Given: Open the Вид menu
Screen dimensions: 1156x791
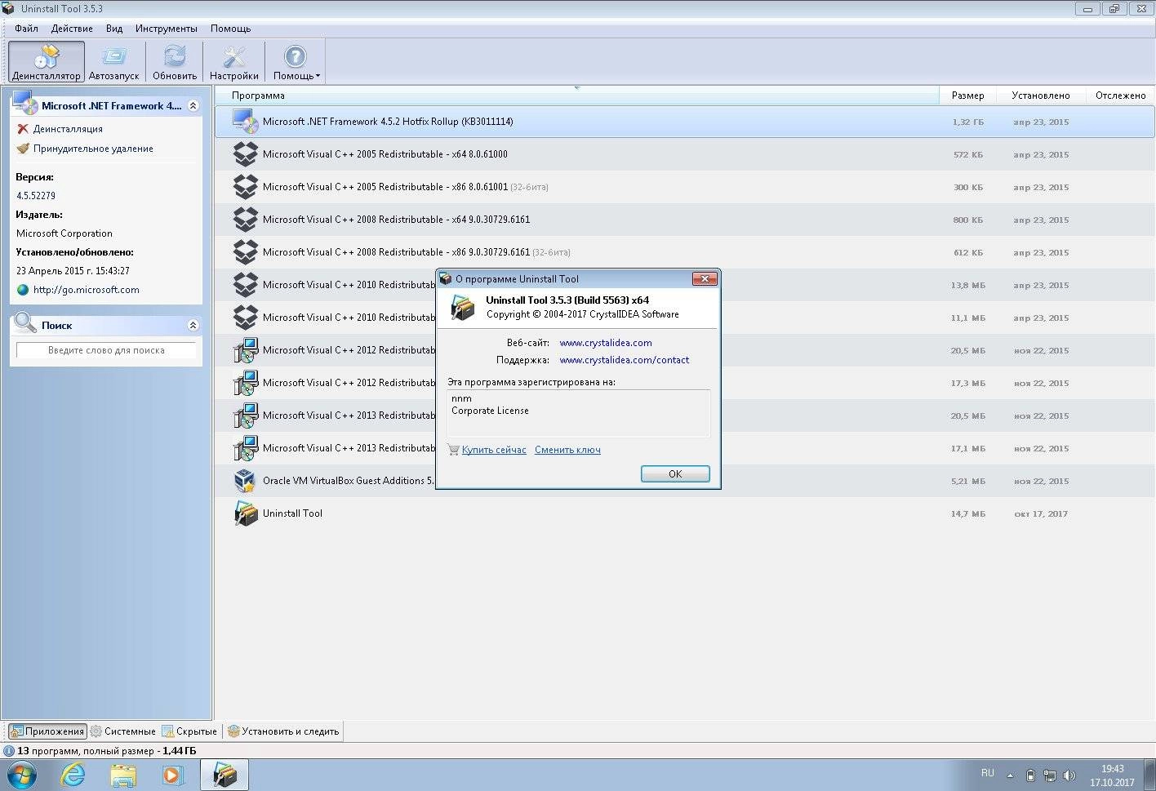Looking at the screenshot, I should pos(114,29).
